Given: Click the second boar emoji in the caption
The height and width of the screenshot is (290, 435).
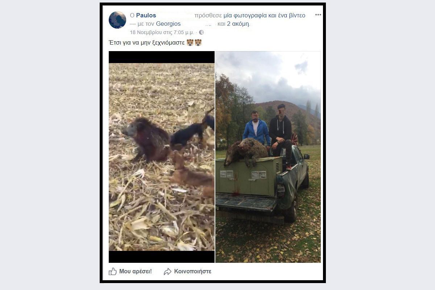Looking at the screenshot, I should pos(198,43).
